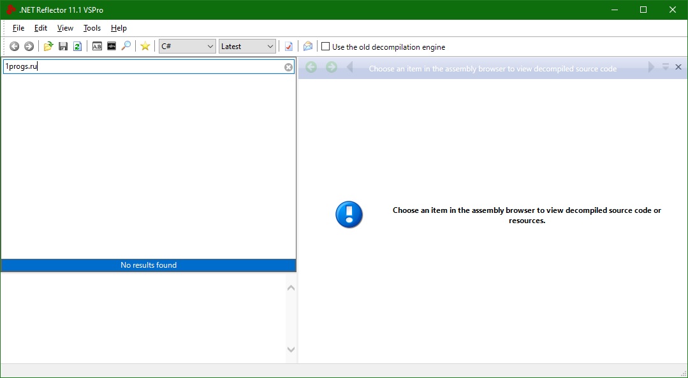Go back using the toolbar Back arrow
This screenshot has height=378, width=688.
[x=15, y=47]
